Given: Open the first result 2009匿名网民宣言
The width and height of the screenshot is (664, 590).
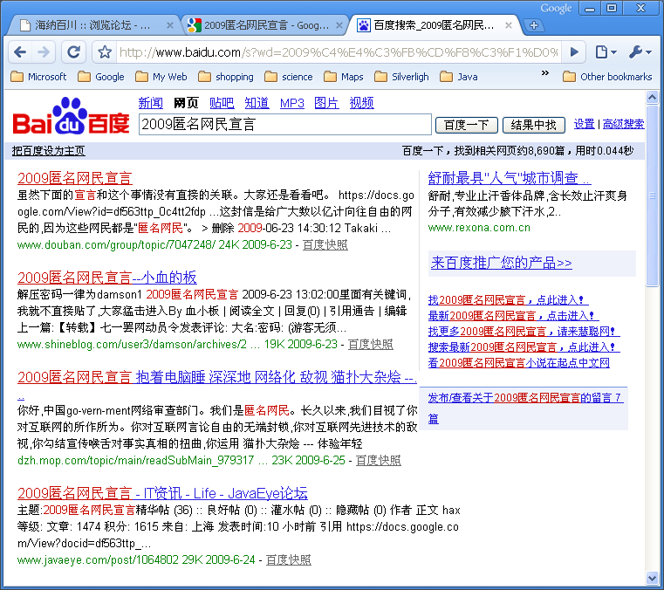Looking at the screenshot, I should click(x=75, y=178).
